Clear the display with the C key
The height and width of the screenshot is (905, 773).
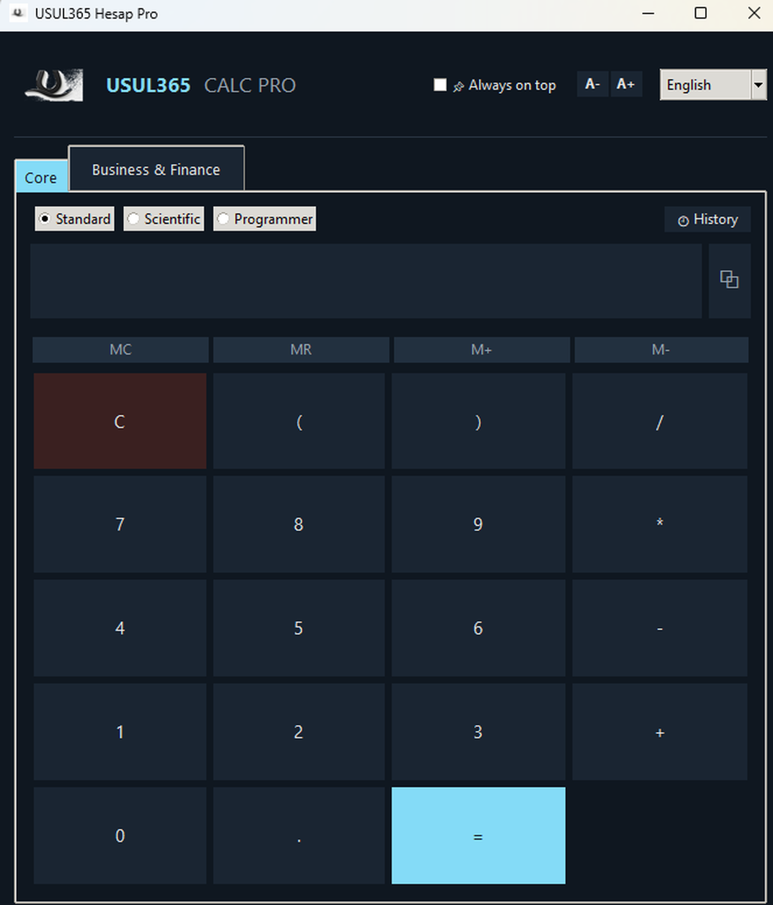120,421
